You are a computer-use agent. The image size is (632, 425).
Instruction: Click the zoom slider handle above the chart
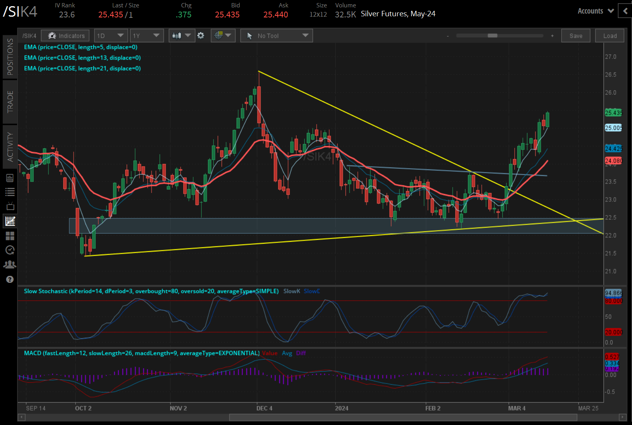pos(492,36)
